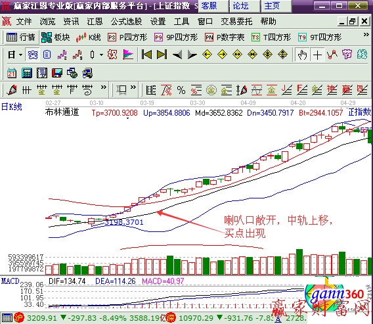Click the yellow diamond horizontal expand icon

coord(238,55)
